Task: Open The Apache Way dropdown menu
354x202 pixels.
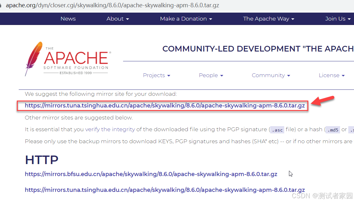Action: (269, 19)
